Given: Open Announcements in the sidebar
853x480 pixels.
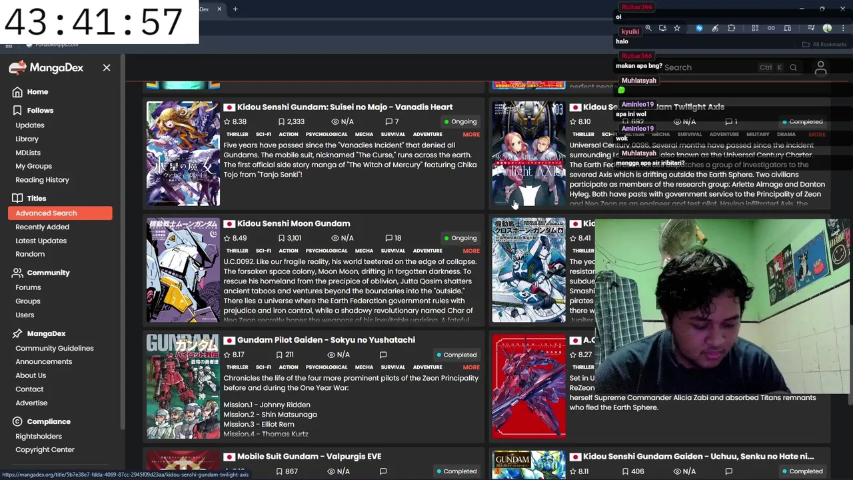Looking at the screenshot, I should coord(43,362).
